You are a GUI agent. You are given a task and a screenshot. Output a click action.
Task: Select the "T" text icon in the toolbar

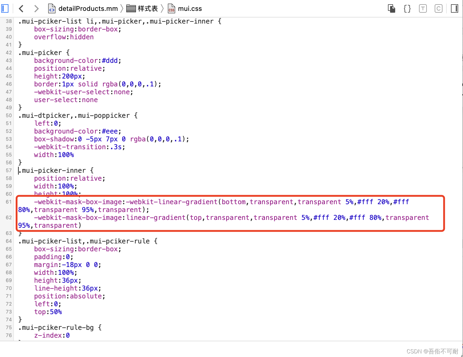tap(423, 8)
